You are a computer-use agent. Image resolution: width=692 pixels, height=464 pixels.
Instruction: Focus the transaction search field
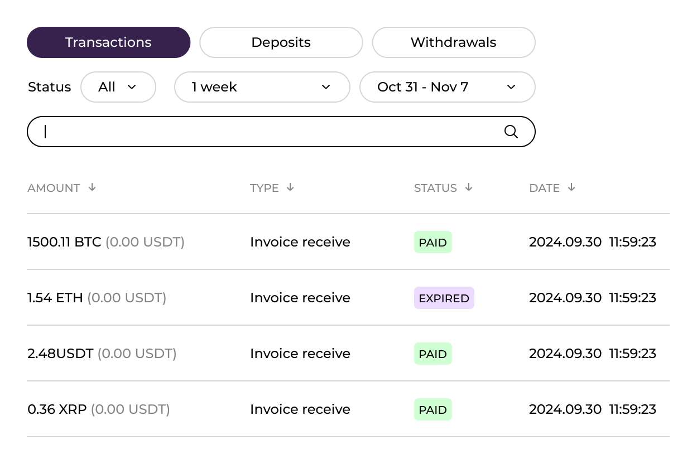pyautogui.click(x=268, y=132)
